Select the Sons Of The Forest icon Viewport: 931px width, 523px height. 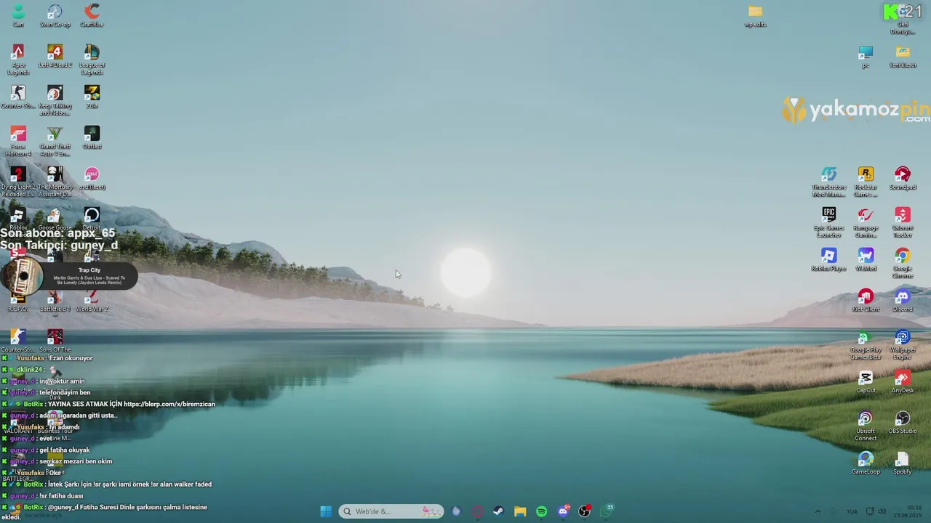55,341
